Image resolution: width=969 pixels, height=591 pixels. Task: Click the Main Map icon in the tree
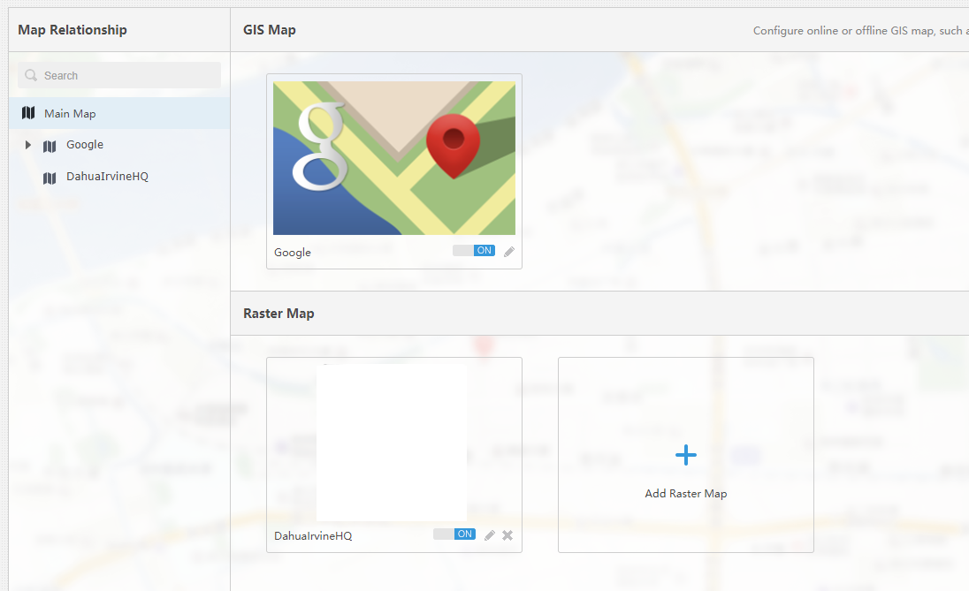(28, 113)
